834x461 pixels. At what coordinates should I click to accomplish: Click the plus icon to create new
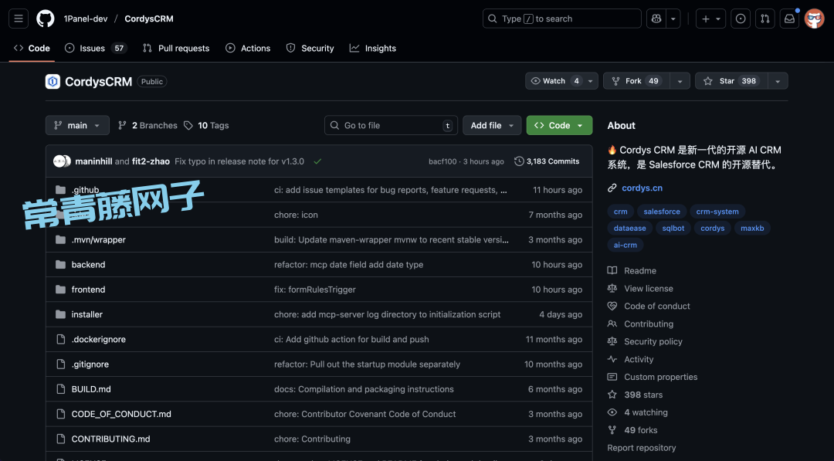tap(706, 18)
